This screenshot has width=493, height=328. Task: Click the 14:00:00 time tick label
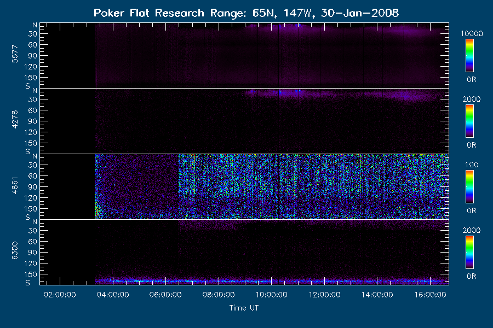pyautogui.click(x=377, y=295)
